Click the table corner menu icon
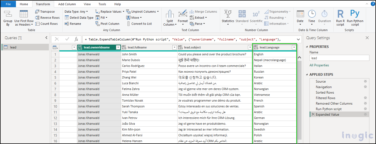 click(55, 47)
